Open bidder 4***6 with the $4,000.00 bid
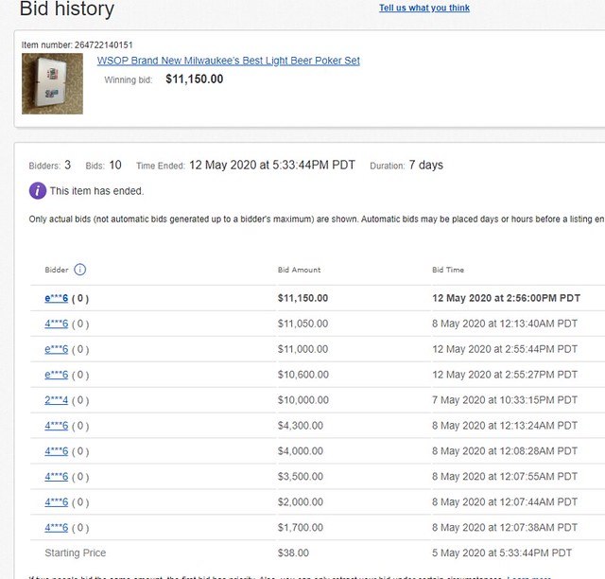This screenshot has width=605, height=579. (56, 451)
